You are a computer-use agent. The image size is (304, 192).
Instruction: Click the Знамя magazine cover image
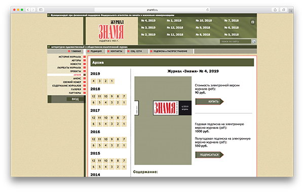pyautogui.click(x=163, y=120)
